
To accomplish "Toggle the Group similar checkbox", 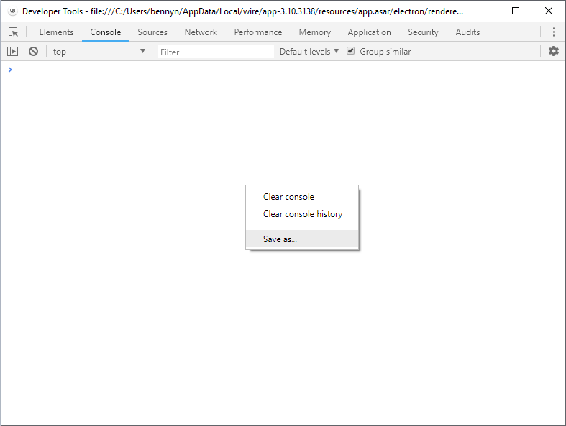I will tap(350, 51).
